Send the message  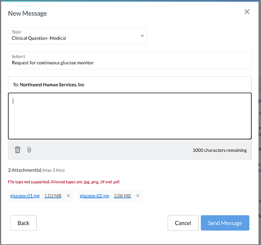point(225,223)
